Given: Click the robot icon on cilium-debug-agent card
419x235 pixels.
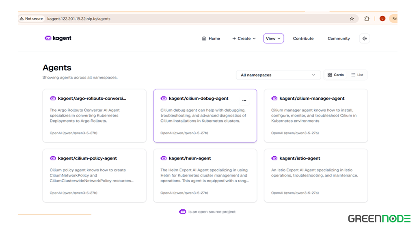Looking at the screenshot, I should pyautogui.click(x=164, y=98).
